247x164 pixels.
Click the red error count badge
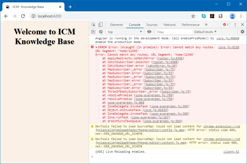[226, 25]
